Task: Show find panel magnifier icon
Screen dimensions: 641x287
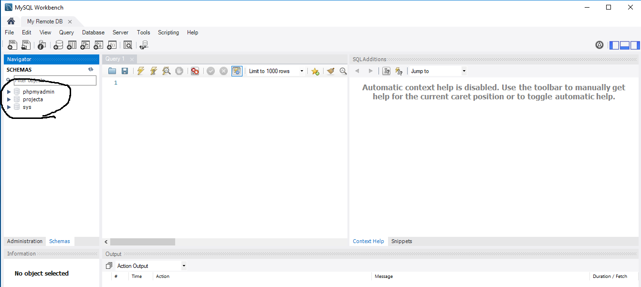Action: coord(343,71)
